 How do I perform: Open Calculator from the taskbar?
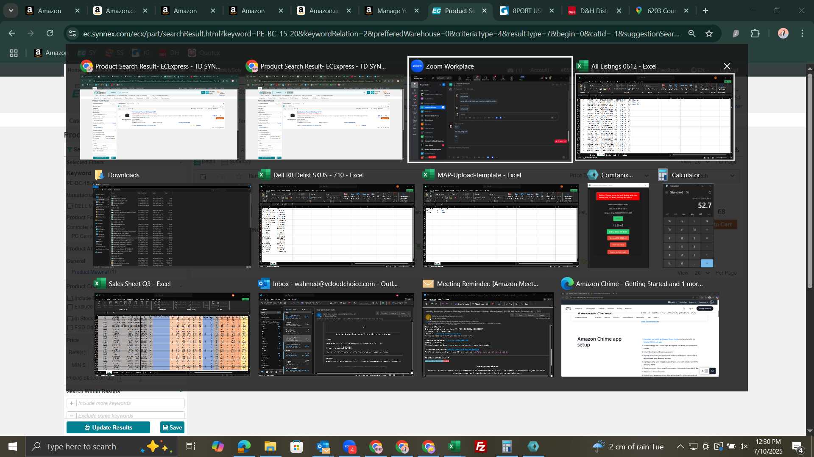coord(507,446)
